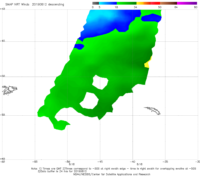This screenshot has height=176, width=200.
Task: Click the left-axis latitude label "-55"
Action: point(2,115)
